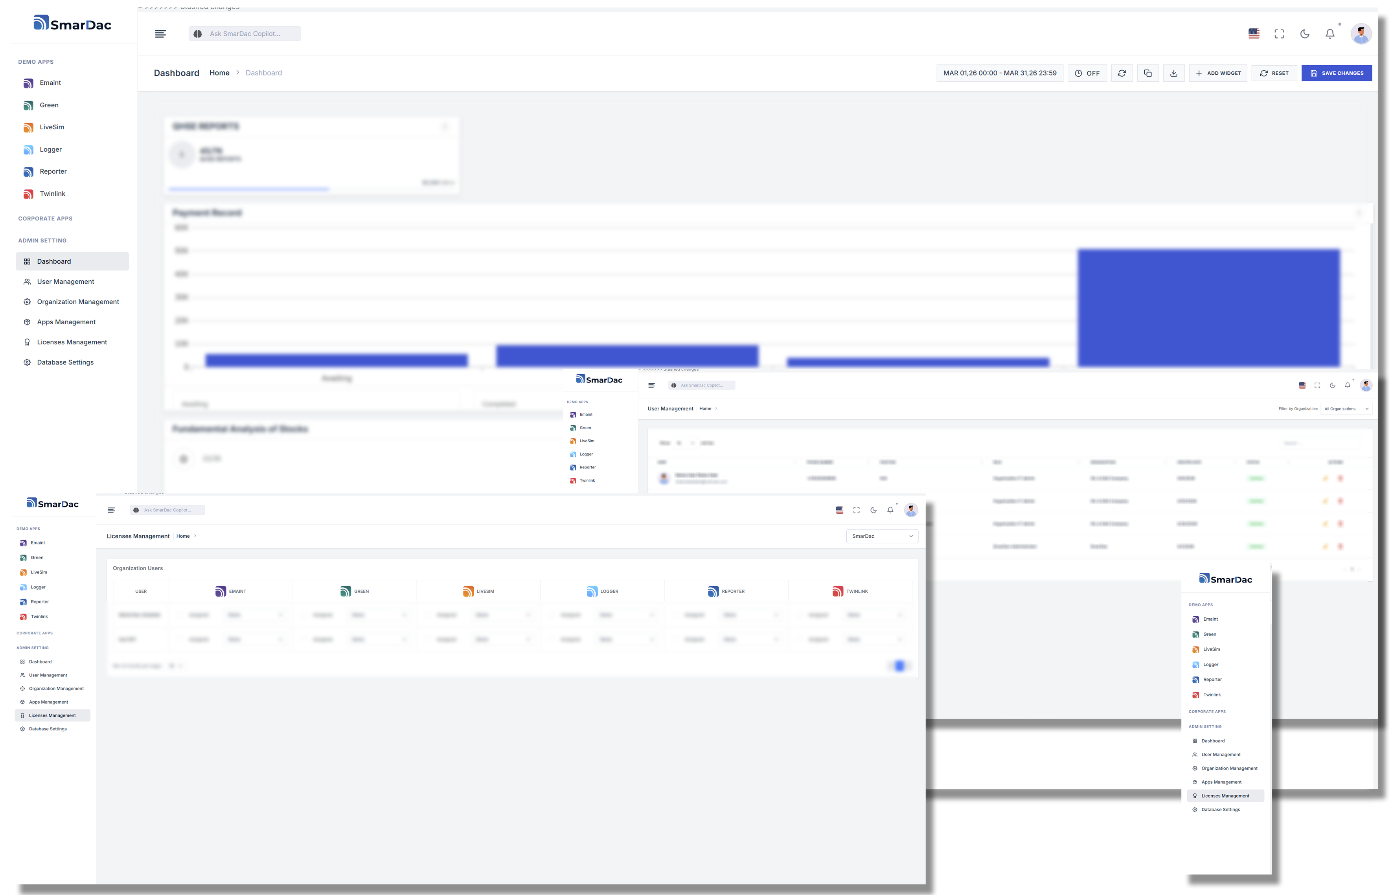This screenshot has width=1392, height=895.
Task: Open Database Settings in the bottom-right sidebar panel
Action: [x=1221, y=810]
